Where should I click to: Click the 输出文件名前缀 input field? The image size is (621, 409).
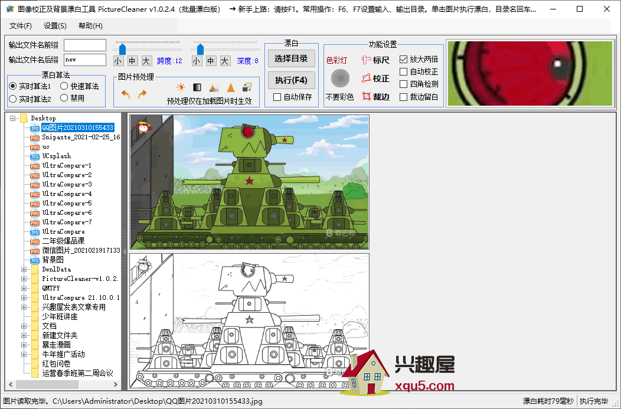[85, 45]
